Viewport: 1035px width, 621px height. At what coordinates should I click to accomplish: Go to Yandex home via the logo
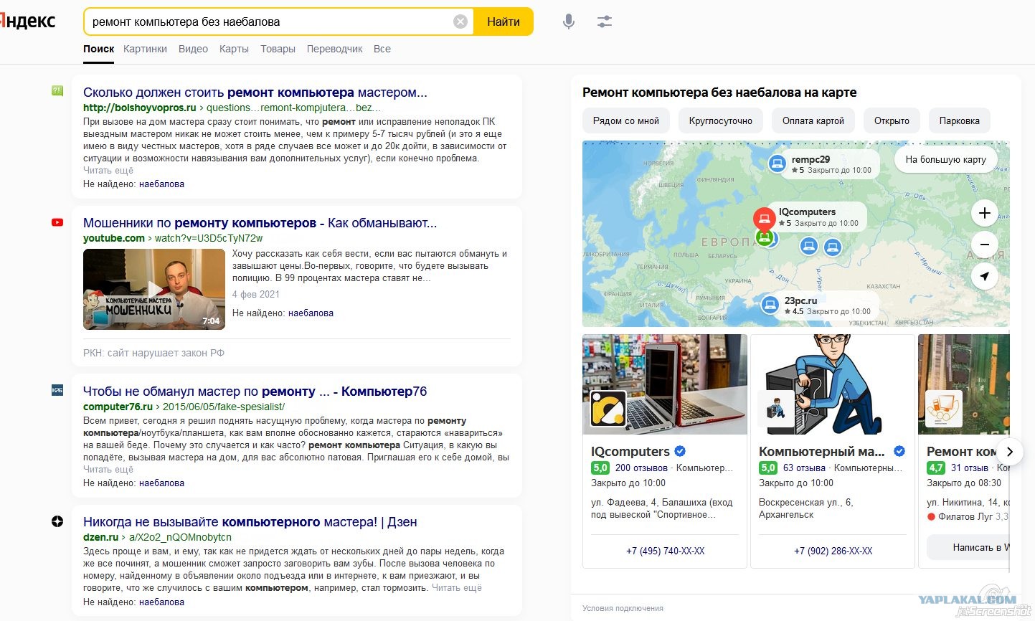pos(28,21)
